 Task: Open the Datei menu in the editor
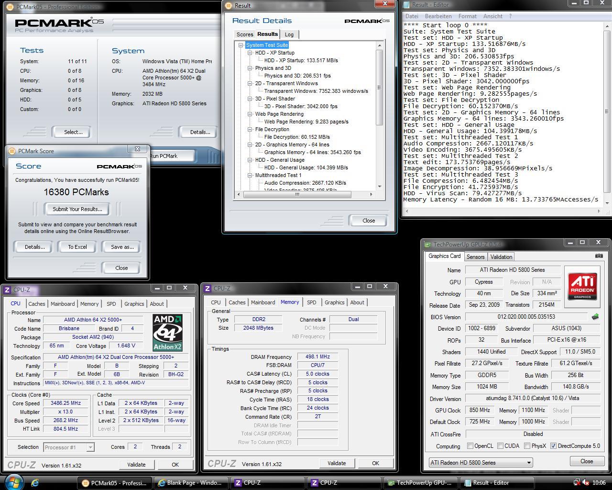tap(412, 16)
